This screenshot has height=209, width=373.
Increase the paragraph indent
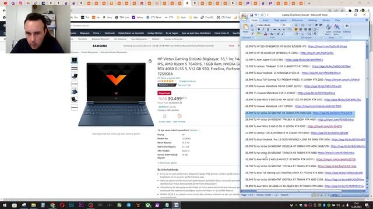[321, 25]
